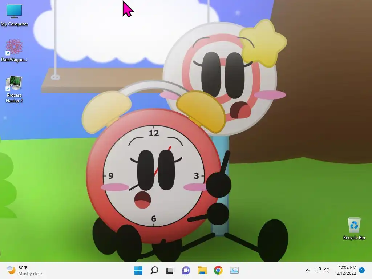Select the DataWagon desktop shortcut

tap(14, 50)
